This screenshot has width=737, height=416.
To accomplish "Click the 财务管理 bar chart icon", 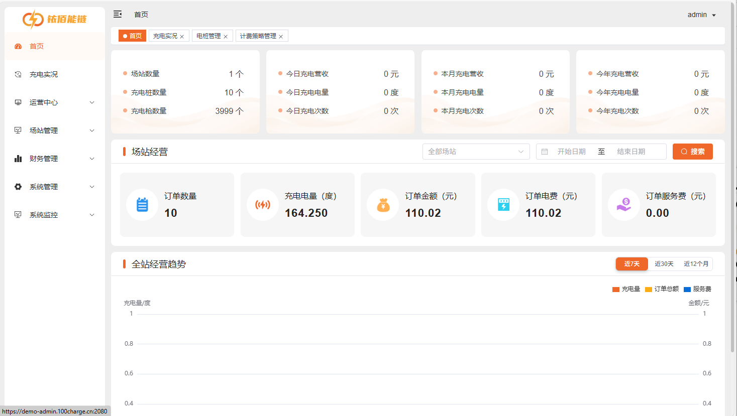I will pos(18,158).
